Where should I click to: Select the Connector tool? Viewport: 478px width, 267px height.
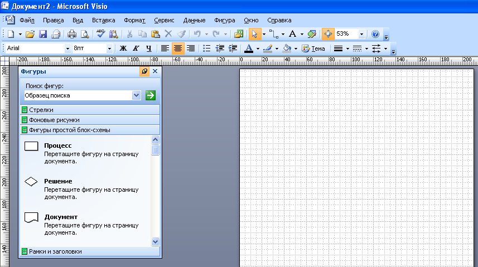click(273, 34)
